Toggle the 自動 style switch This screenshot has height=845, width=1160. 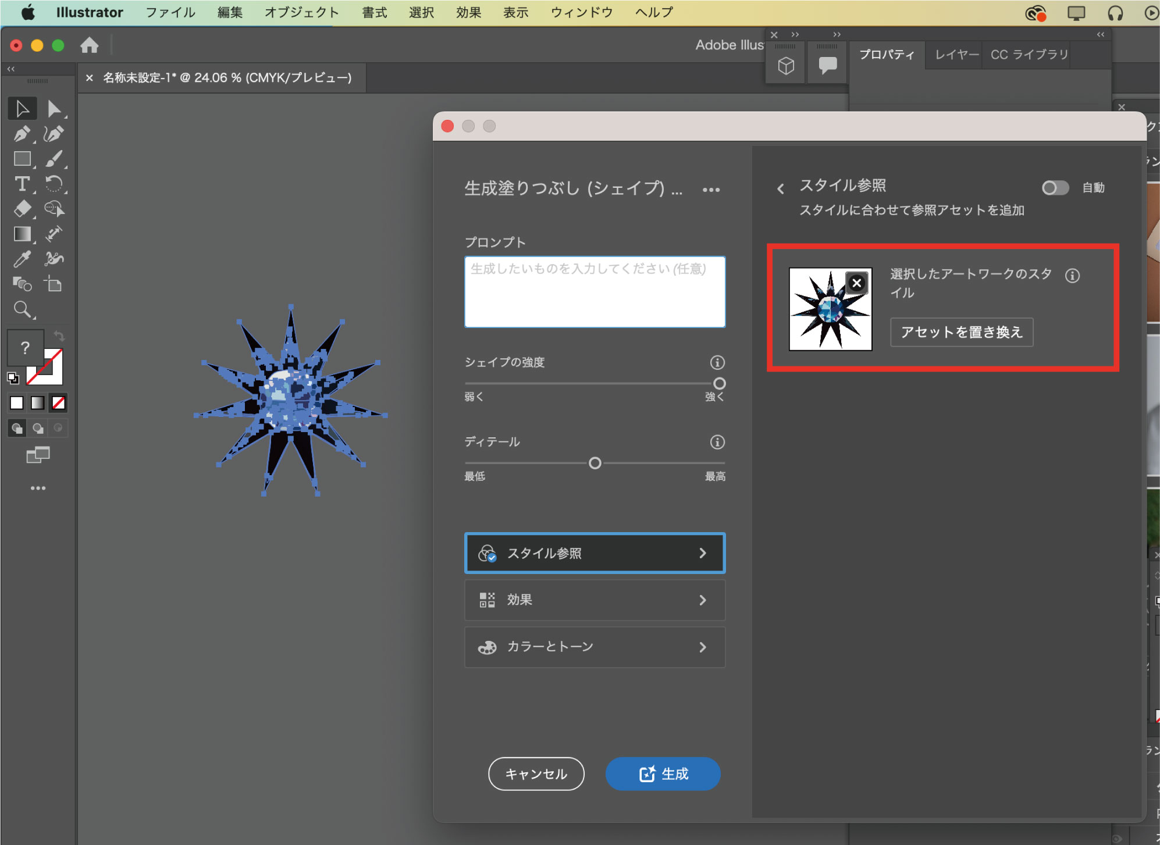click(1055, 188)
